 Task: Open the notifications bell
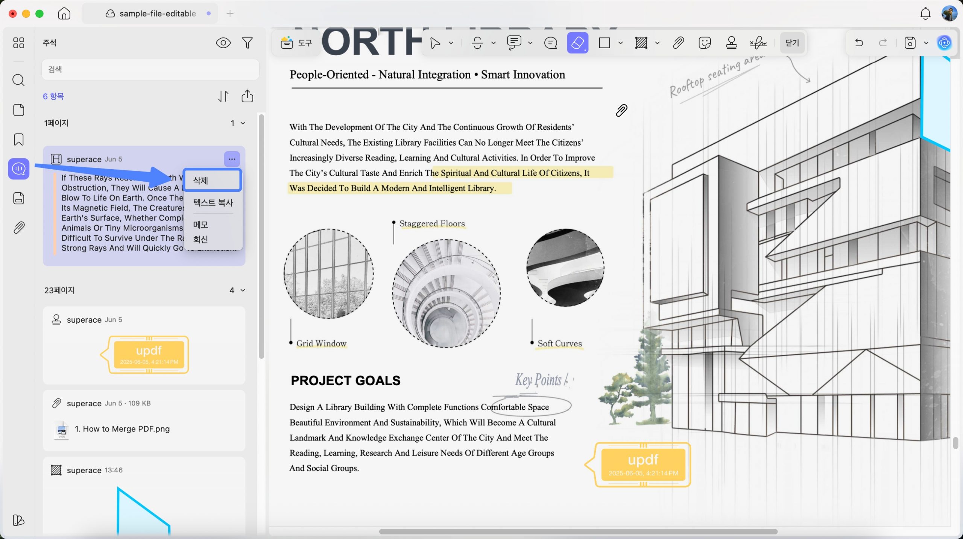[925, 14]
